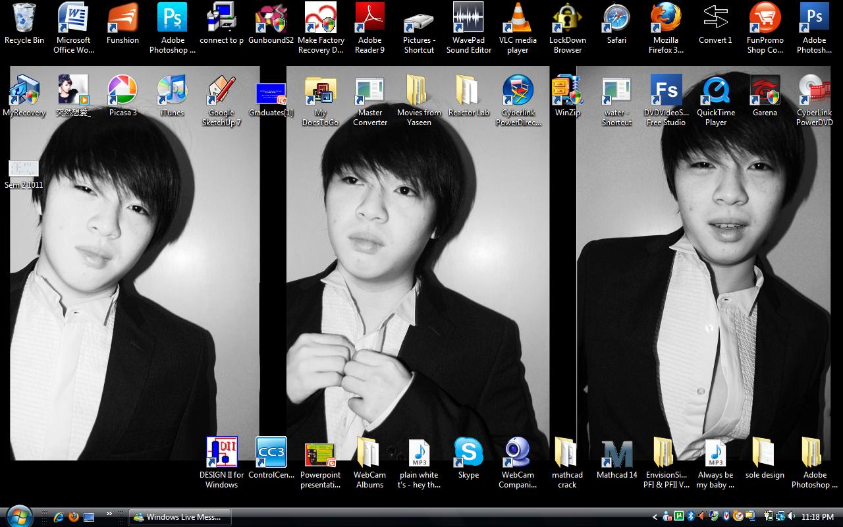This screenshot has width=843, height=527.
Task: Open CyberLink PowerDirector icon
Action: pyautogui.click(x=518, y=101)
